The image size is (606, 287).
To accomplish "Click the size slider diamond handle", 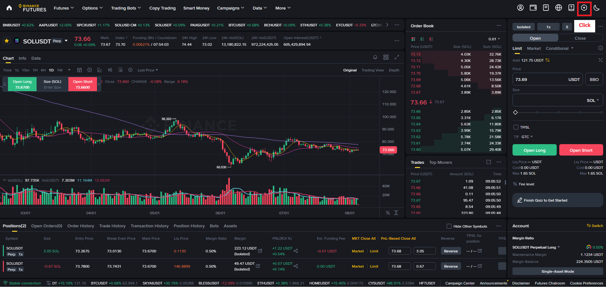I will pos(515,112).
